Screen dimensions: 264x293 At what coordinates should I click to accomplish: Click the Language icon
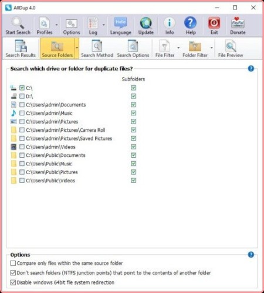pos(120,23)
